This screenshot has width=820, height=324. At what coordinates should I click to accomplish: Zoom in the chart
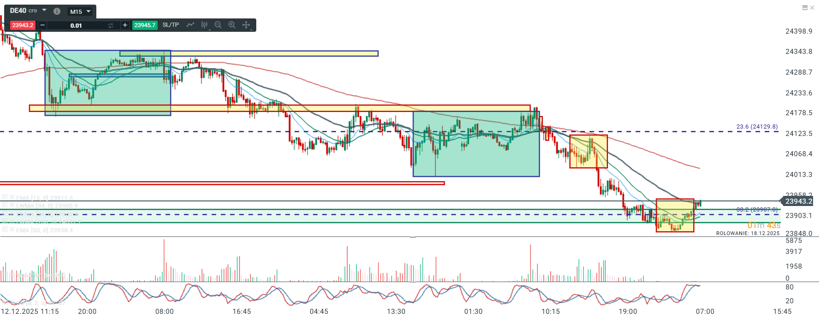coord(232,25)
